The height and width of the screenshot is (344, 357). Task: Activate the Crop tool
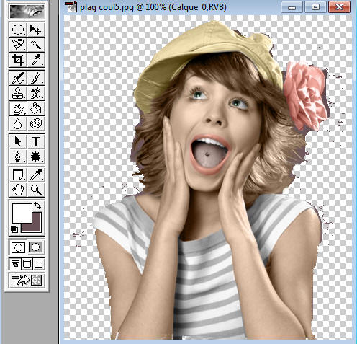click(x=18, y=60)
